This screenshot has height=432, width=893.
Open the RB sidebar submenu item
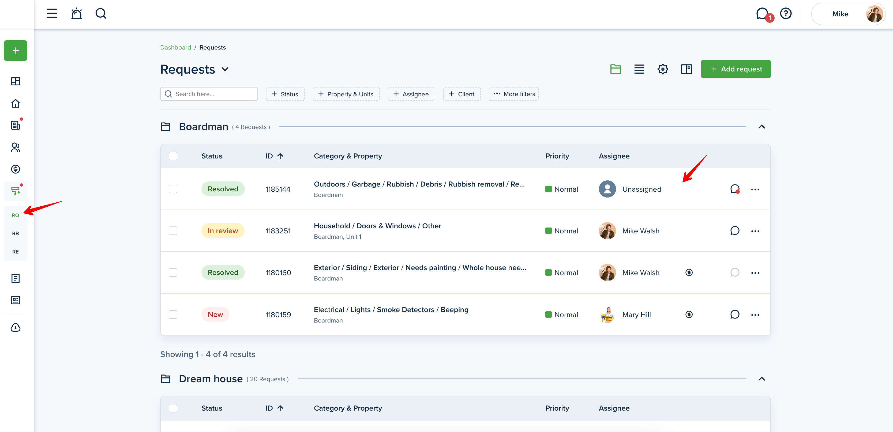(16, 233)
